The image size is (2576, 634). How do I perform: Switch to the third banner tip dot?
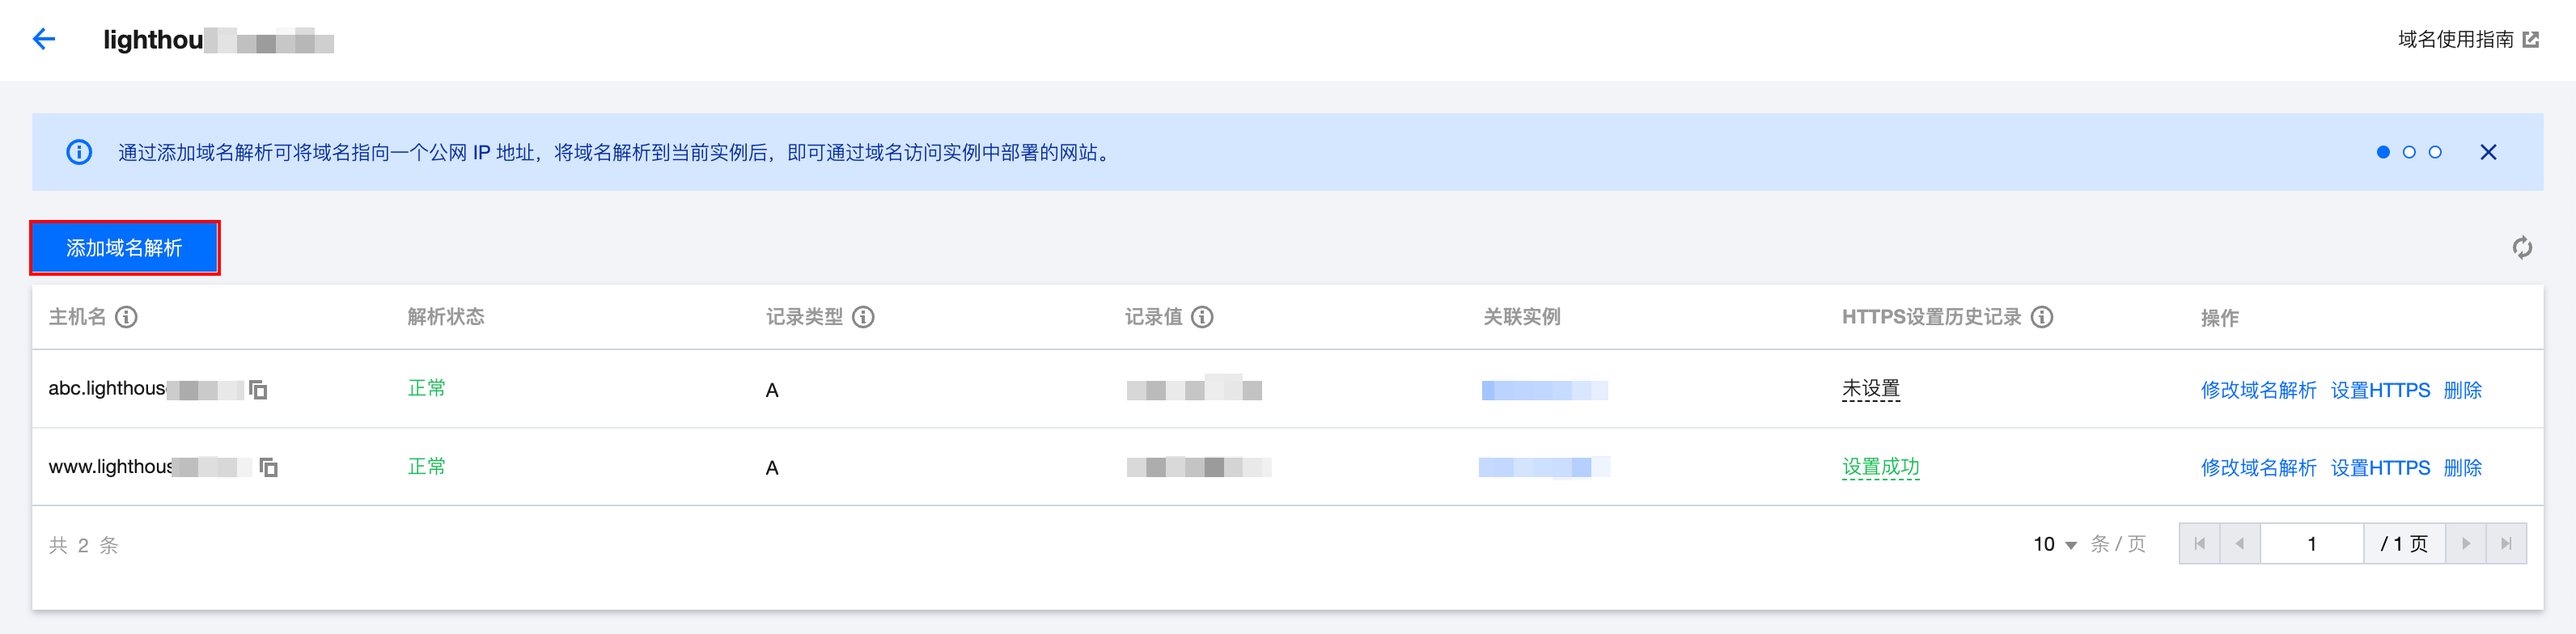click(x=2435, y=152)
